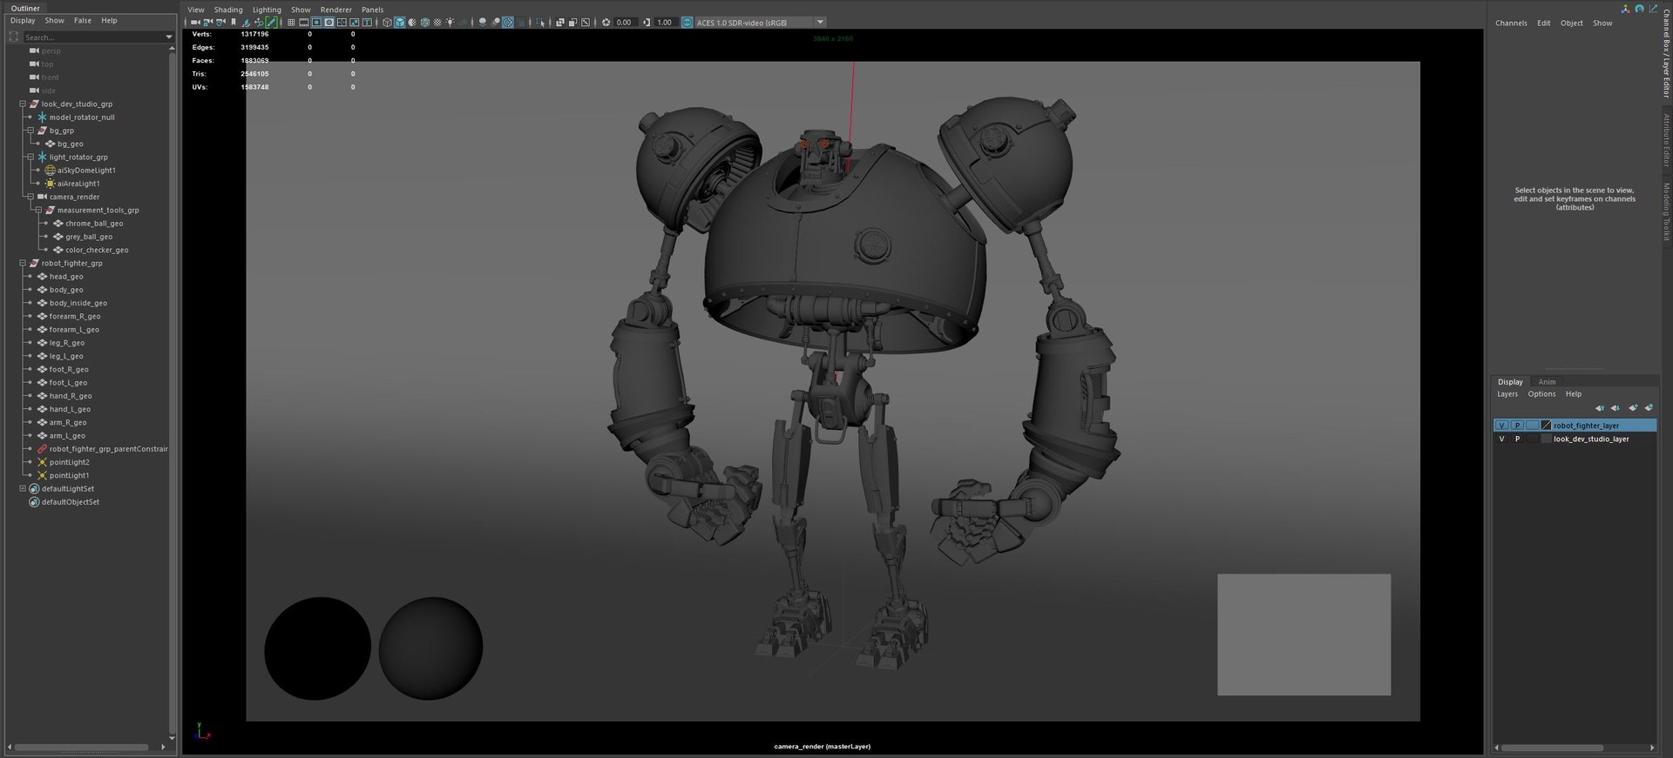Open the viewport Lighting menu
The height and width of the screenshot is (758, 1673).
(x=267, y=10)
